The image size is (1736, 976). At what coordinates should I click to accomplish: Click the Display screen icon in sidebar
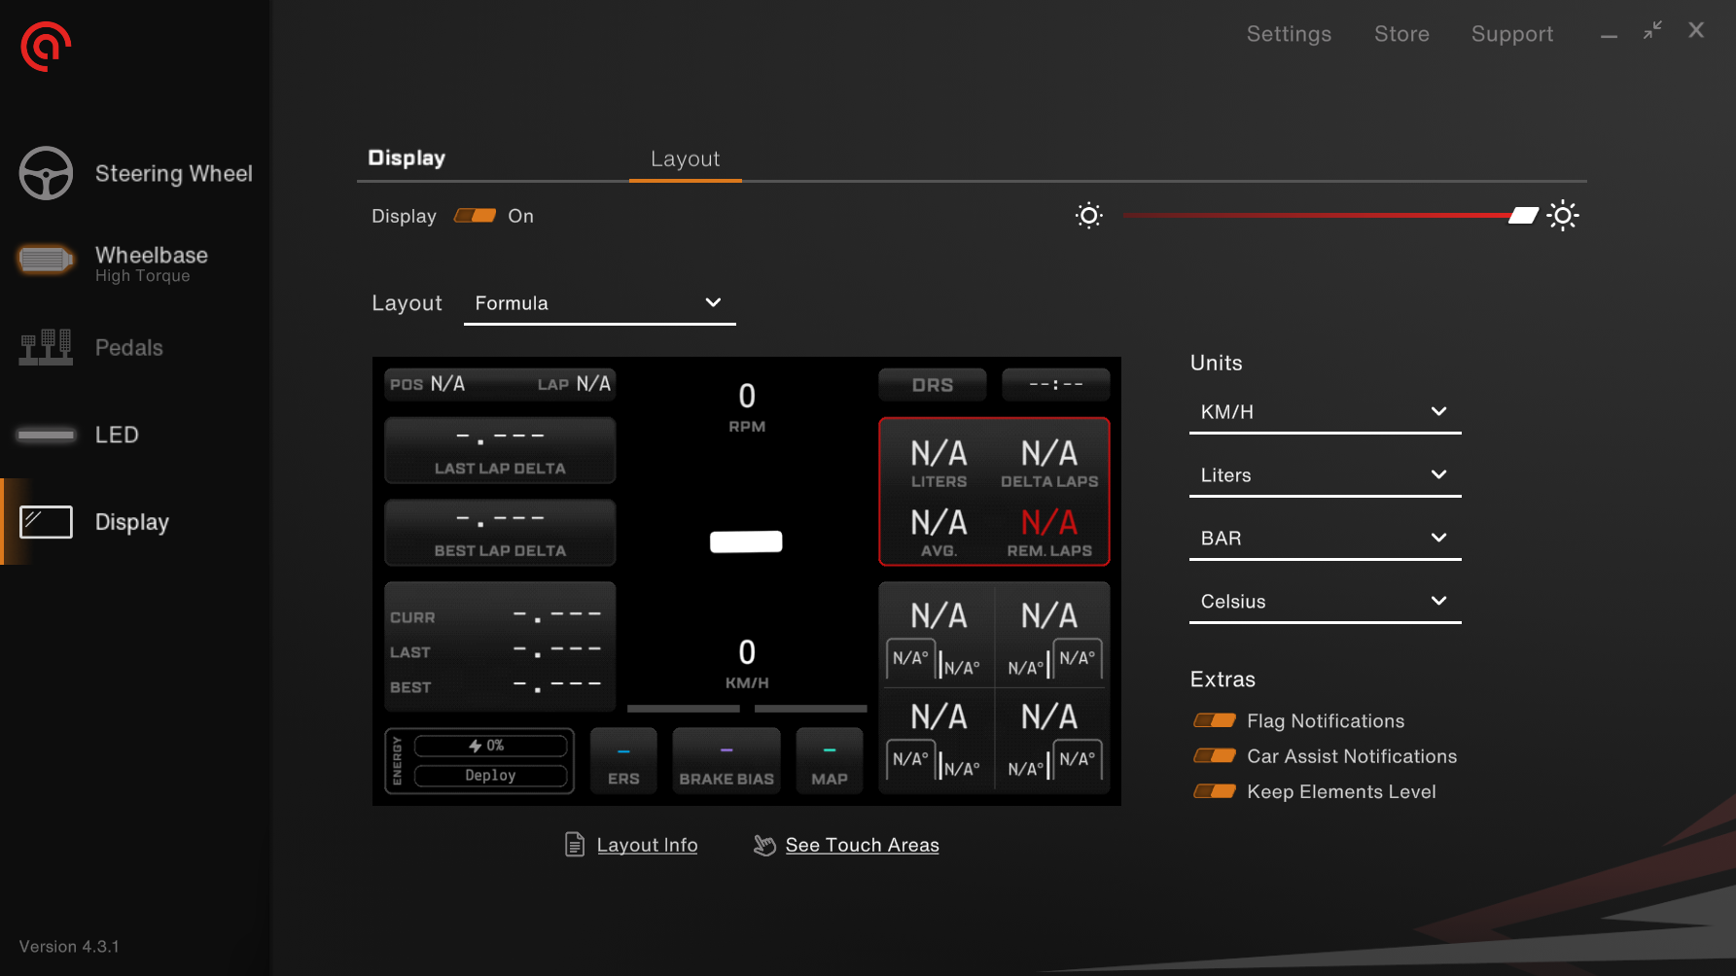[46, 522]
